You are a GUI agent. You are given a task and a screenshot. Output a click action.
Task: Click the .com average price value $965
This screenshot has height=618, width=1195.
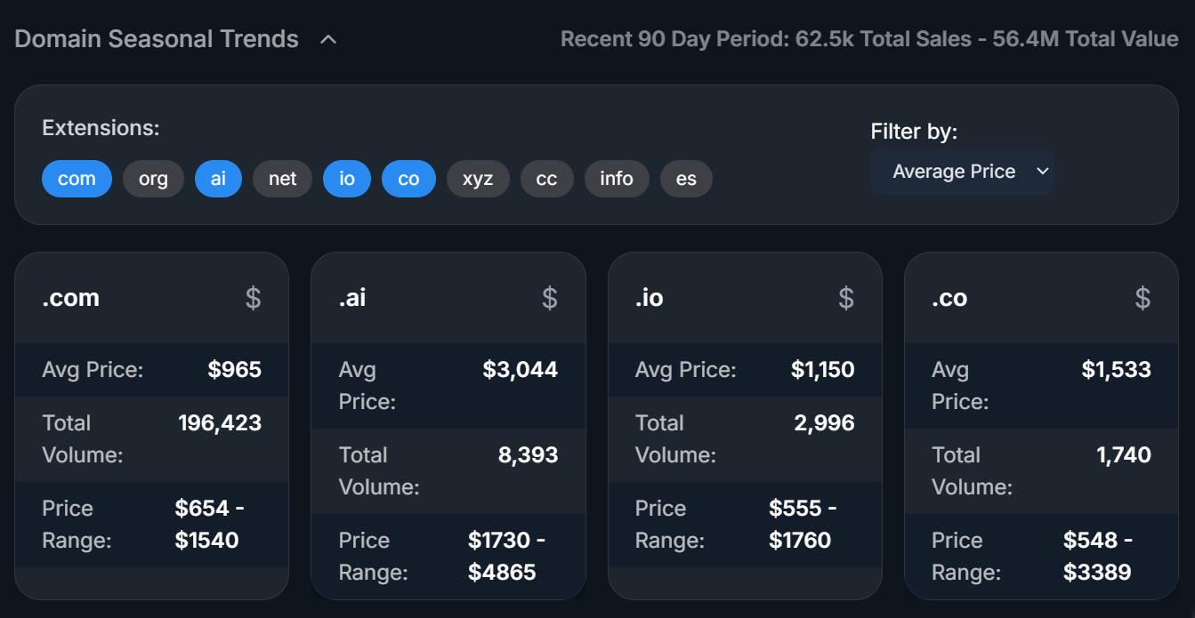point(235,370)
